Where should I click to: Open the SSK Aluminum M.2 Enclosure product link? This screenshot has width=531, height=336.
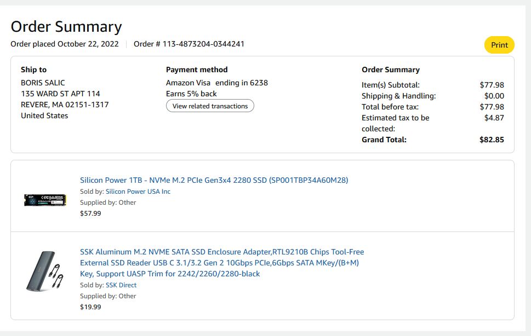click(x=222, y=263)
